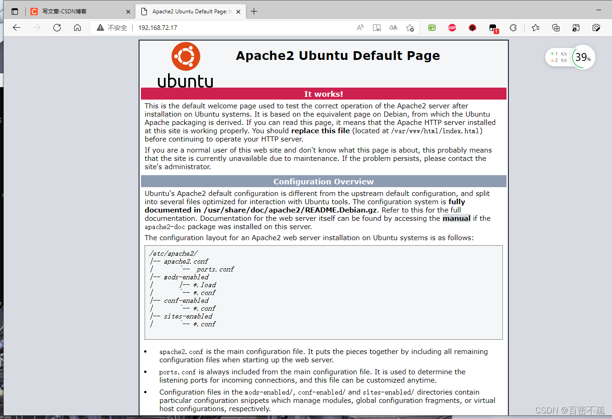Image resolution: width=612 pixels, height=419 pixels.
Task: Click the round red and black extension icon
Action: pyautogui.click(x=472, y=28)
